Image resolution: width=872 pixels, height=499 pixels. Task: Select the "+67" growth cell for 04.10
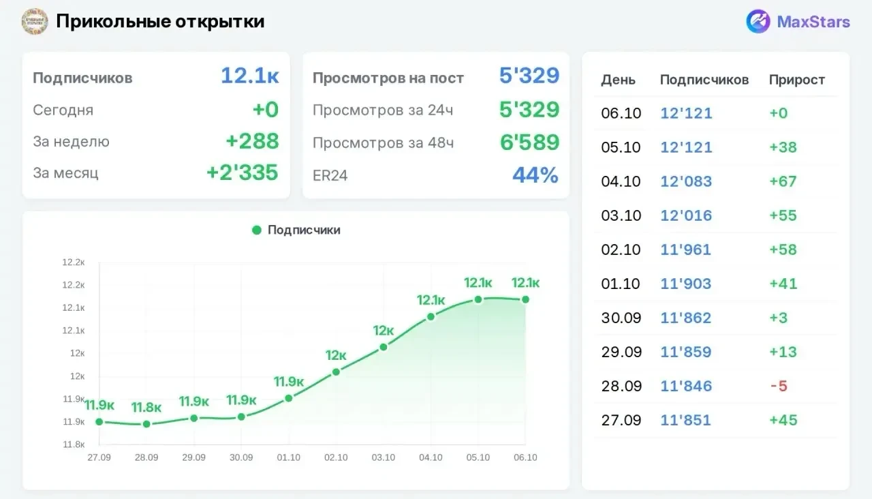coord(783,181)
